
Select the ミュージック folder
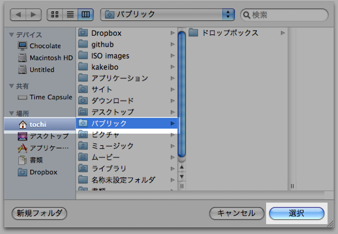tap(127, 146)
